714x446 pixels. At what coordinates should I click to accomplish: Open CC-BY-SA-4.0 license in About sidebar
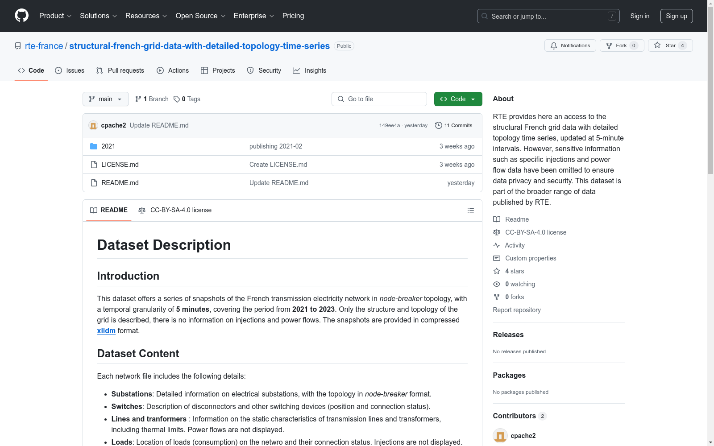tap(530, 232)
